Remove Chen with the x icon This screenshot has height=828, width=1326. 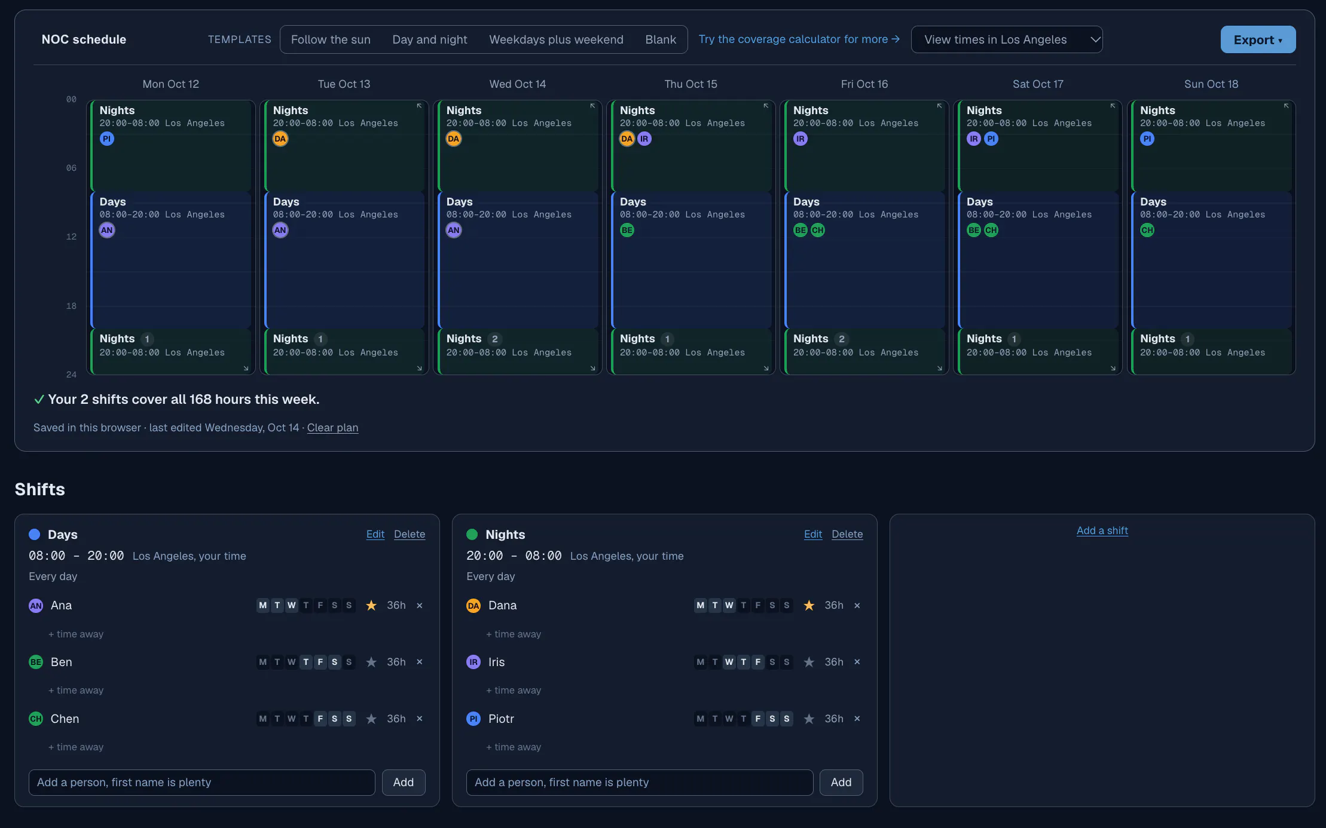click(420, 719)
